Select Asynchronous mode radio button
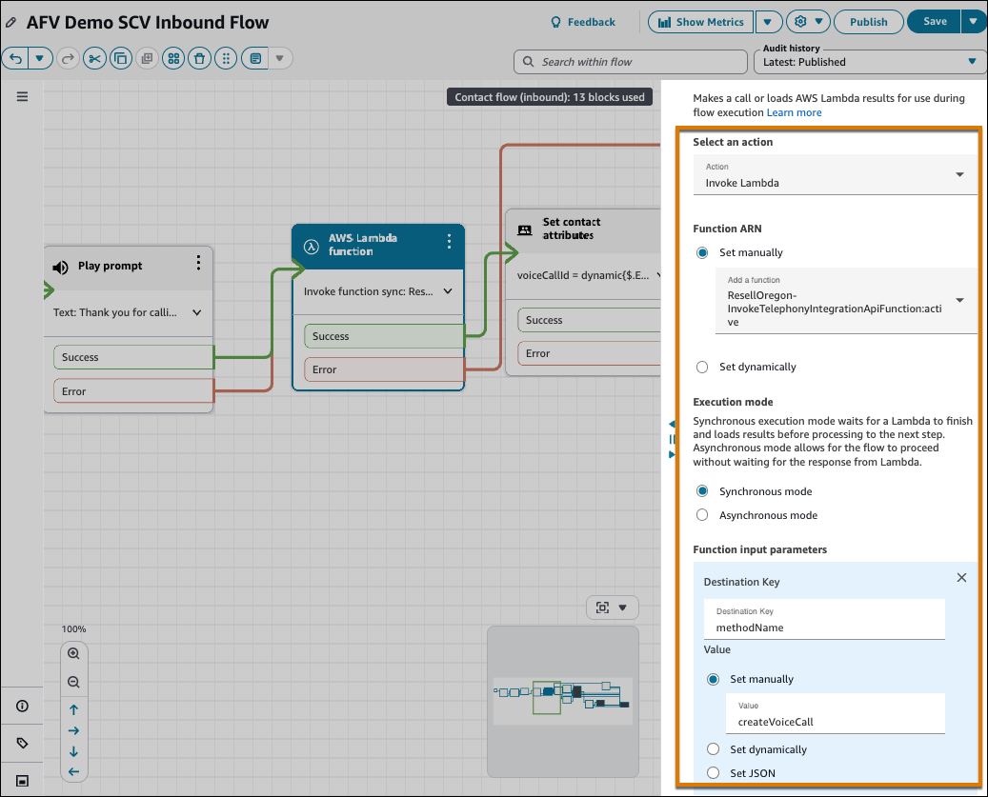988x797 pixels. click(702, 515)
